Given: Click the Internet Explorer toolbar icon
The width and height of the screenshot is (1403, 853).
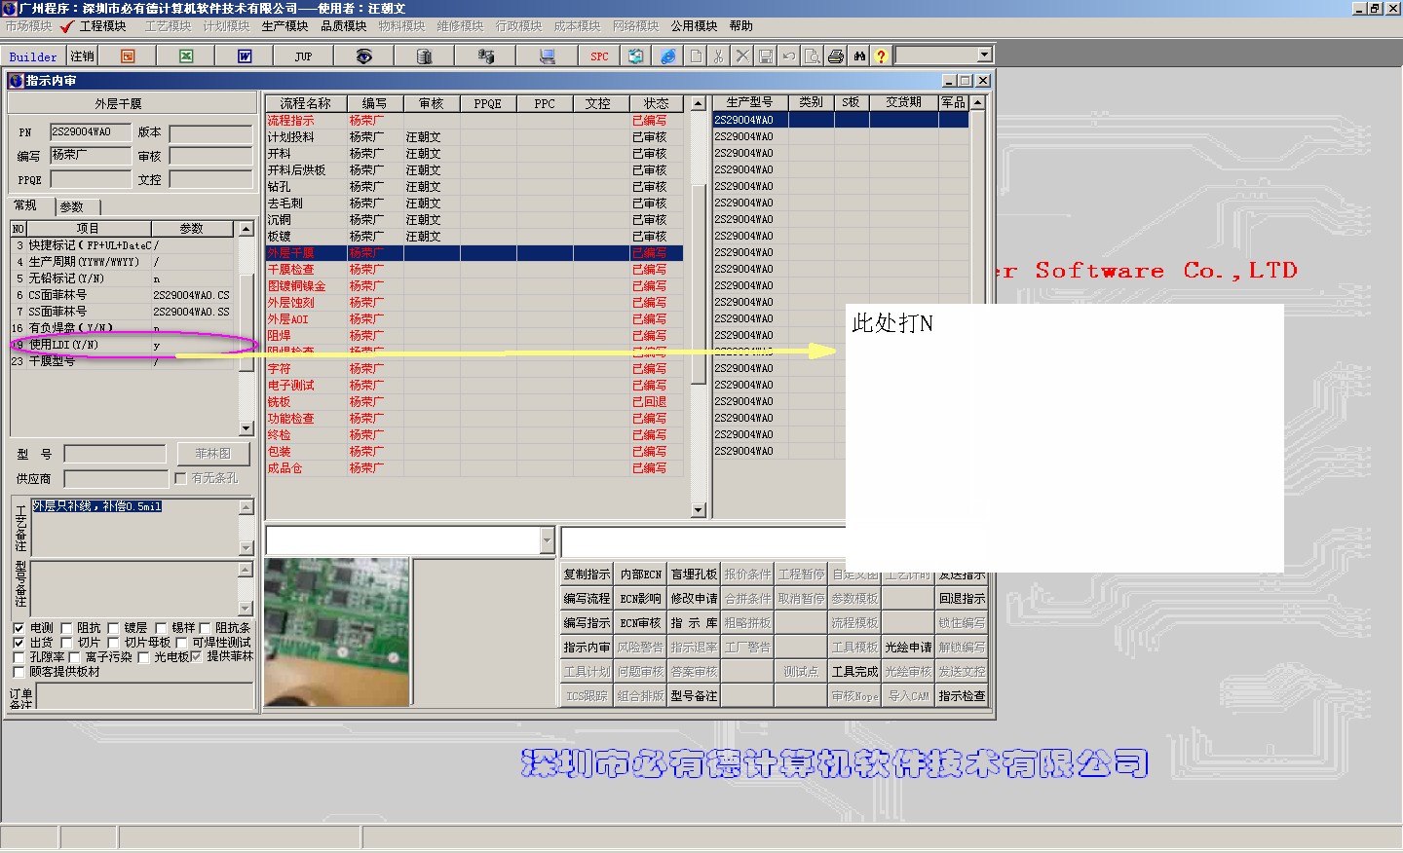Looking at the screenshot, I should click(x=667, y=56).
